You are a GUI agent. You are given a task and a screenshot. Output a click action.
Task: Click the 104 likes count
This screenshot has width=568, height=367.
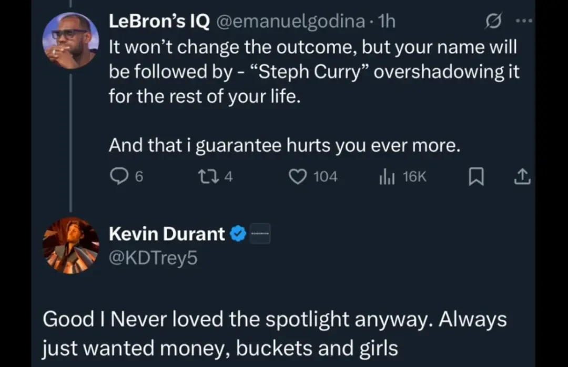(x=326, y=176)
